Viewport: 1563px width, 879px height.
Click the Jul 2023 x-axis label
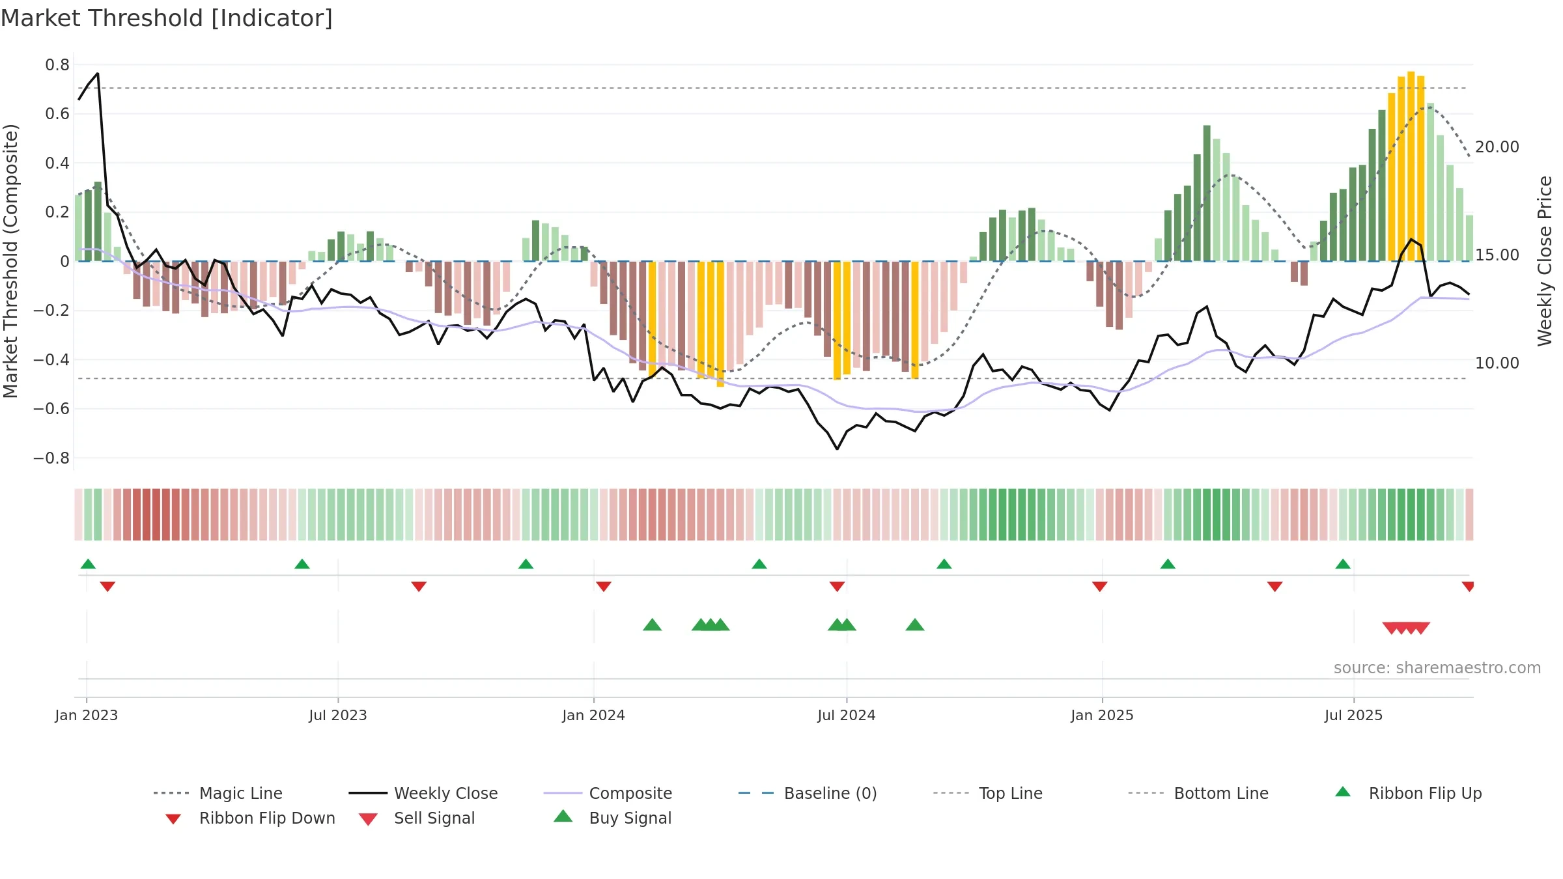coord(338,716)
